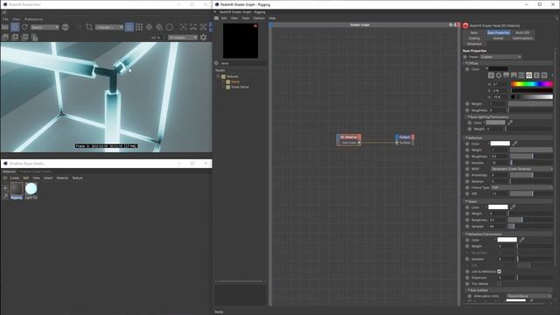
Task: Toggle the animation dot beside Refraction Samples
Action: pos(467,259)
